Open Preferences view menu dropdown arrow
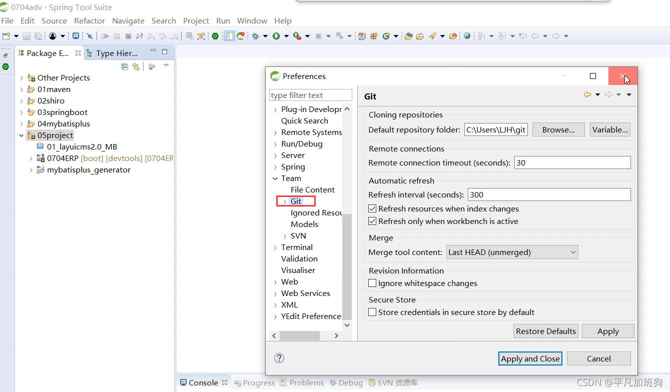The height and width of the screenshot is (392, 670). 629,95
